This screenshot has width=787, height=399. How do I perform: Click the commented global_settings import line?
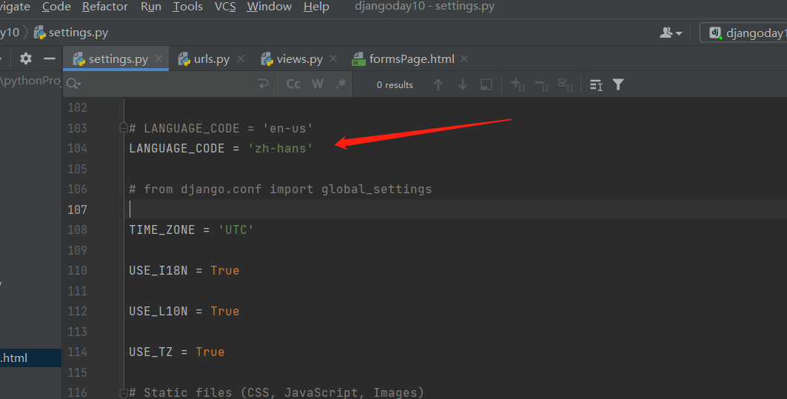tap(281, 190)
